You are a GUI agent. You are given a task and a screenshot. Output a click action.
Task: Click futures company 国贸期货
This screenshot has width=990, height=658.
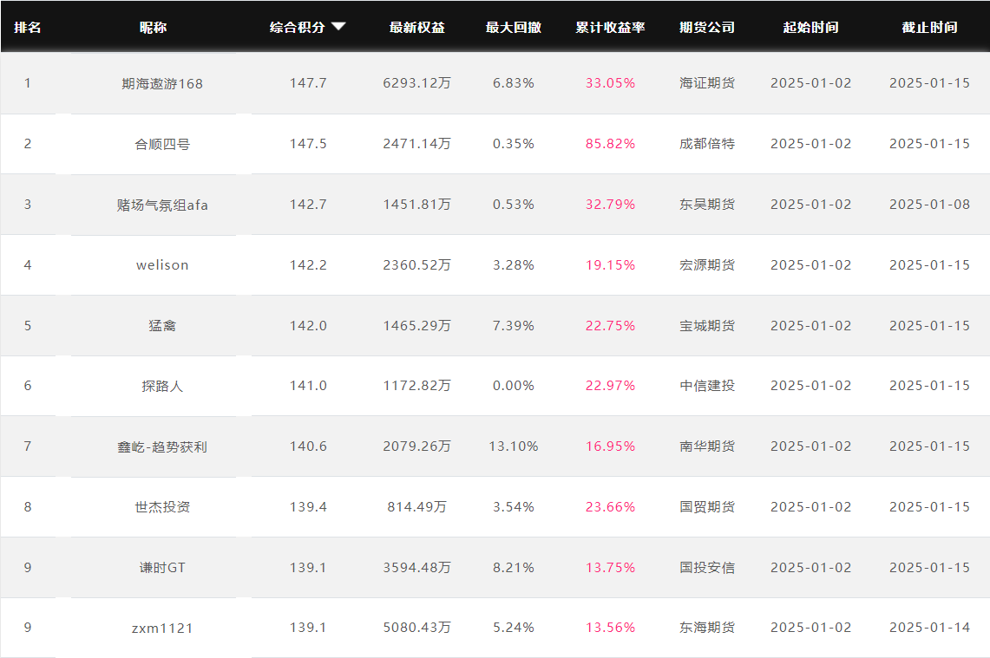click(707, 506)
